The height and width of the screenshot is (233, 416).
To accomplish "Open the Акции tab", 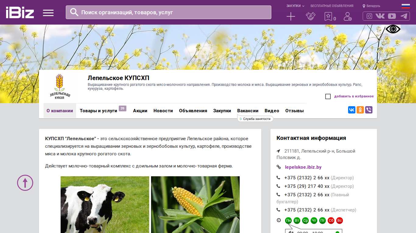I will [x=140, y=111].
